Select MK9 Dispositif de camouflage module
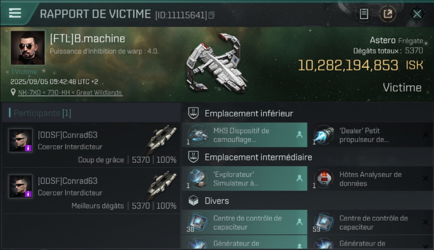The width and height of the screenshot is (434, 250). pos(244,135)
